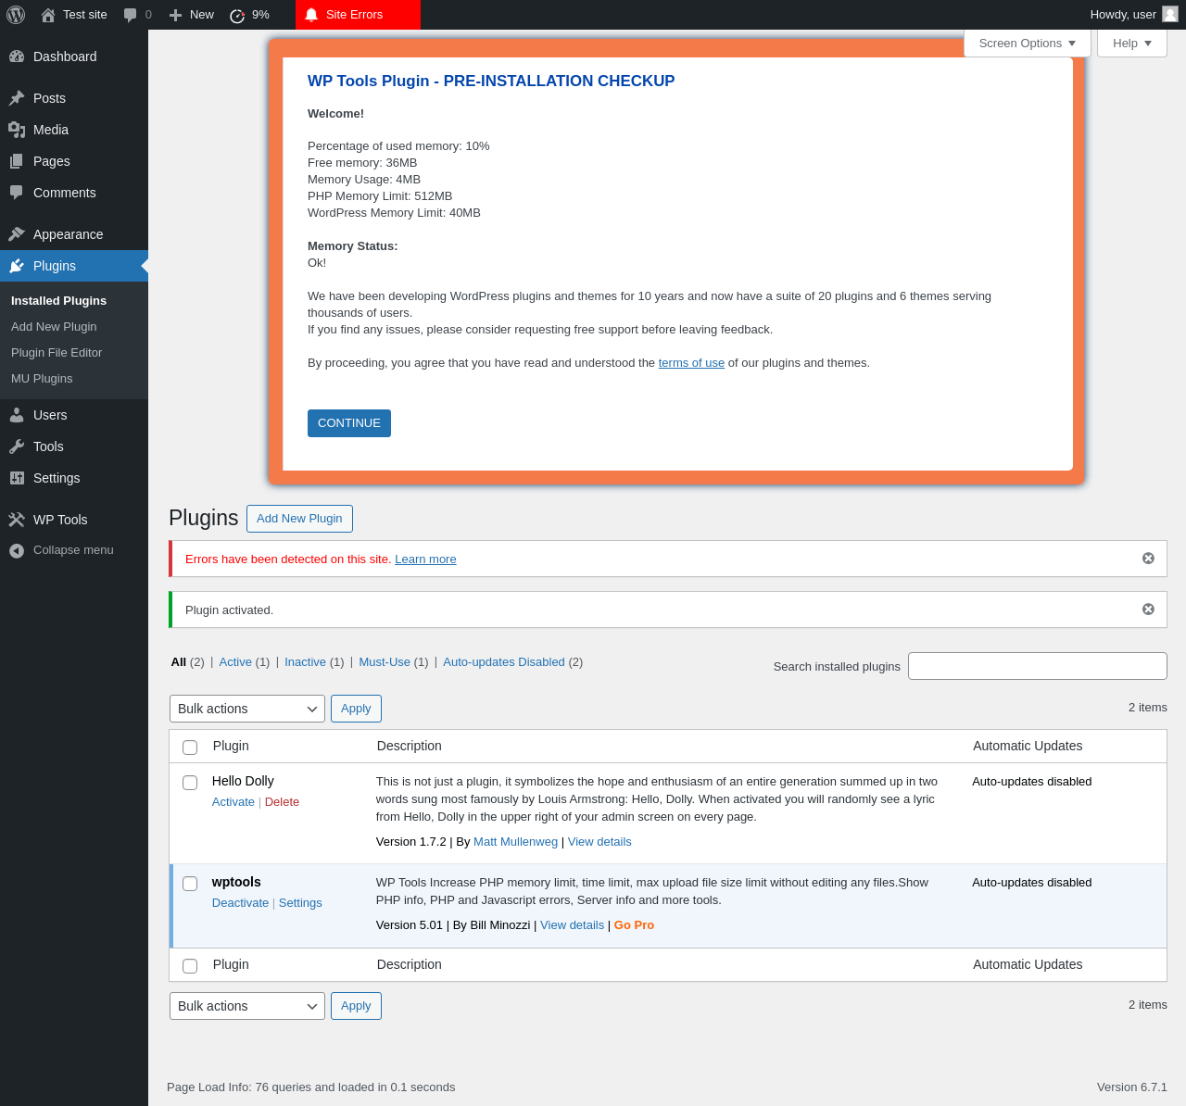Open the top Bulk actions dropdown

coord(247,709)
